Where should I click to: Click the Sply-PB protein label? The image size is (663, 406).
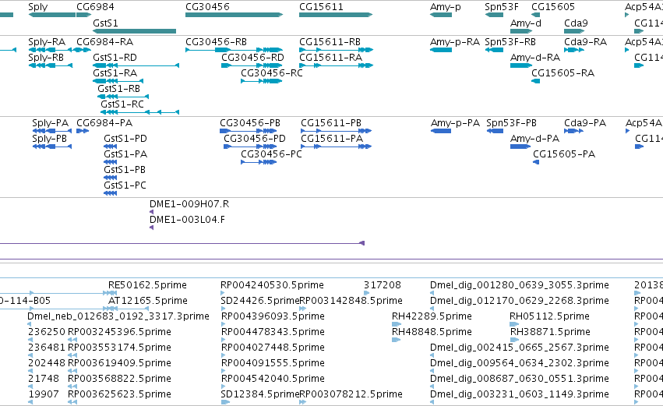(x=49, y=139)
